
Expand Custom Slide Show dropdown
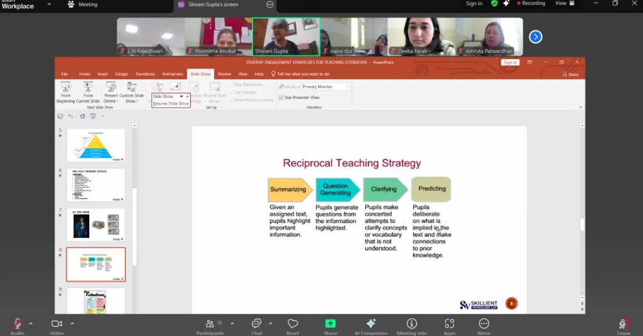pyautogui.click(x=131, y=100)
